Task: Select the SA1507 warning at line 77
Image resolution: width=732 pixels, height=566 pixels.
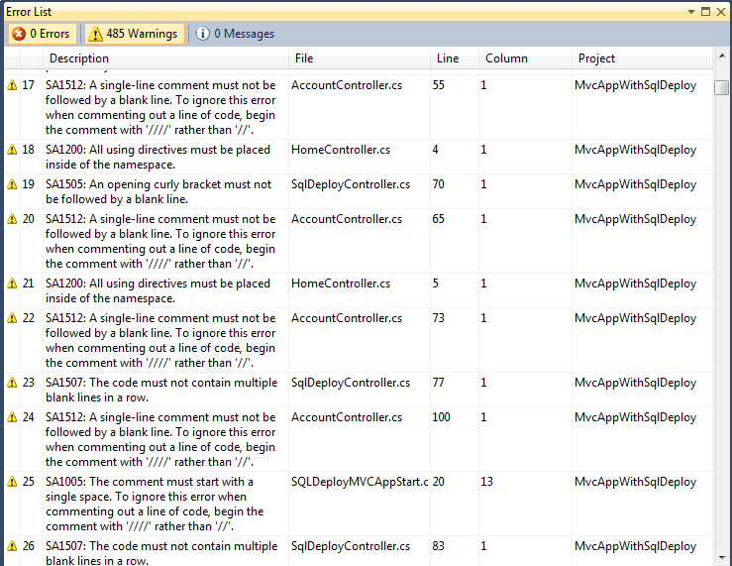Action: (158, 390)
